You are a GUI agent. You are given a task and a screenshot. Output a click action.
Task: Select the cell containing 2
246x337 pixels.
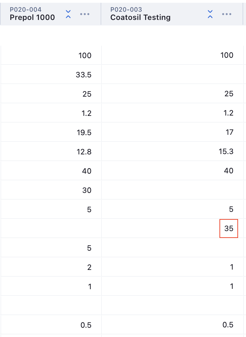pos(89,267)
